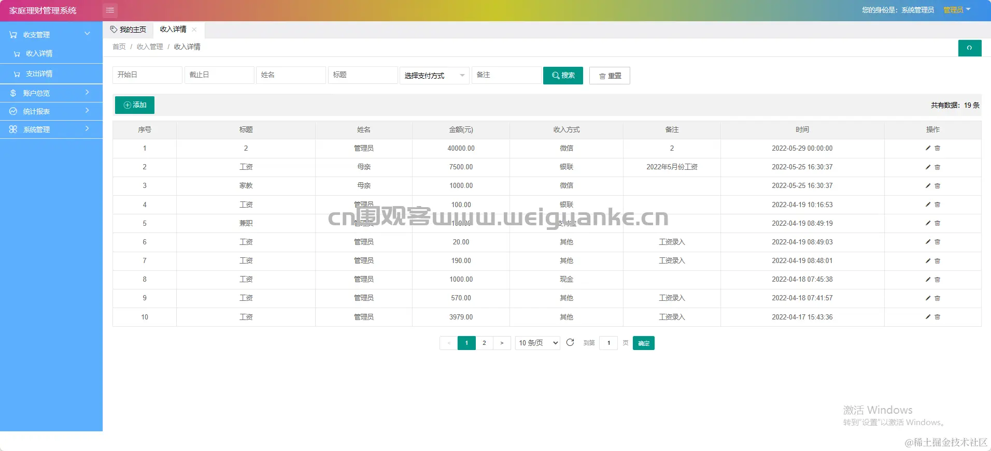
Task: Open the 管理员 user dropdown in header
Action: coord(957,10)
